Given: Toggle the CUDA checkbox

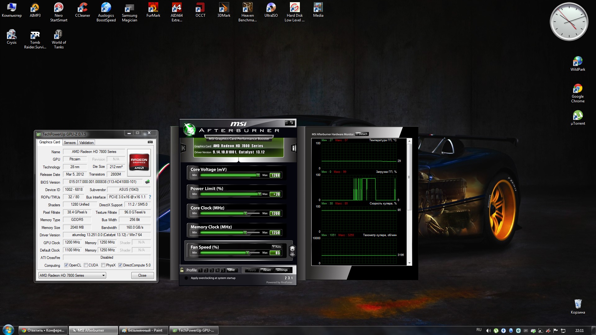Looking at the screenshot, I should (86, 265).
